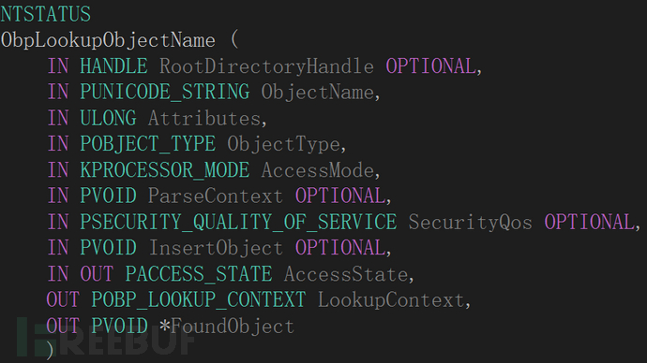
Task: Select the AccessMode parameter name
Action: 318,170
